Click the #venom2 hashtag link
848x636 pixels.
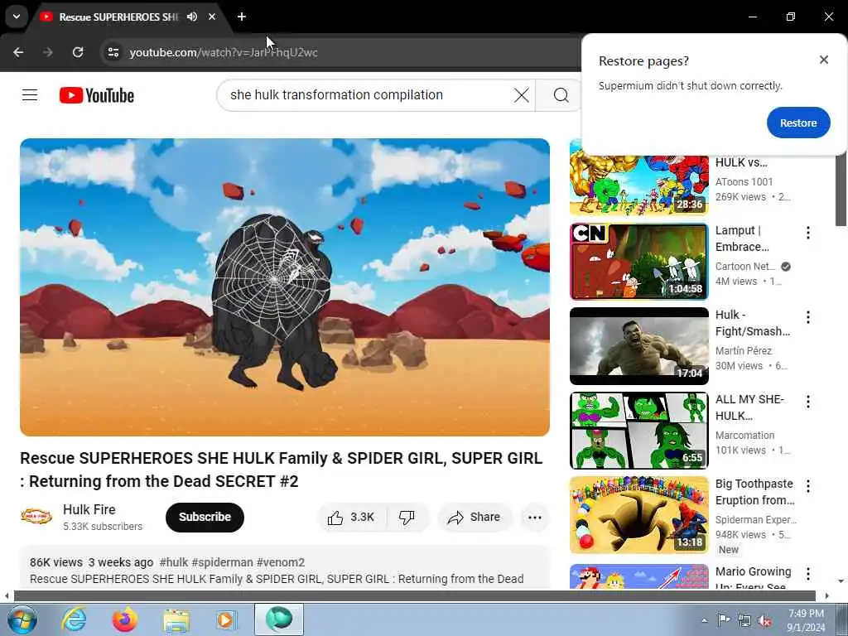tap(281, 562)
